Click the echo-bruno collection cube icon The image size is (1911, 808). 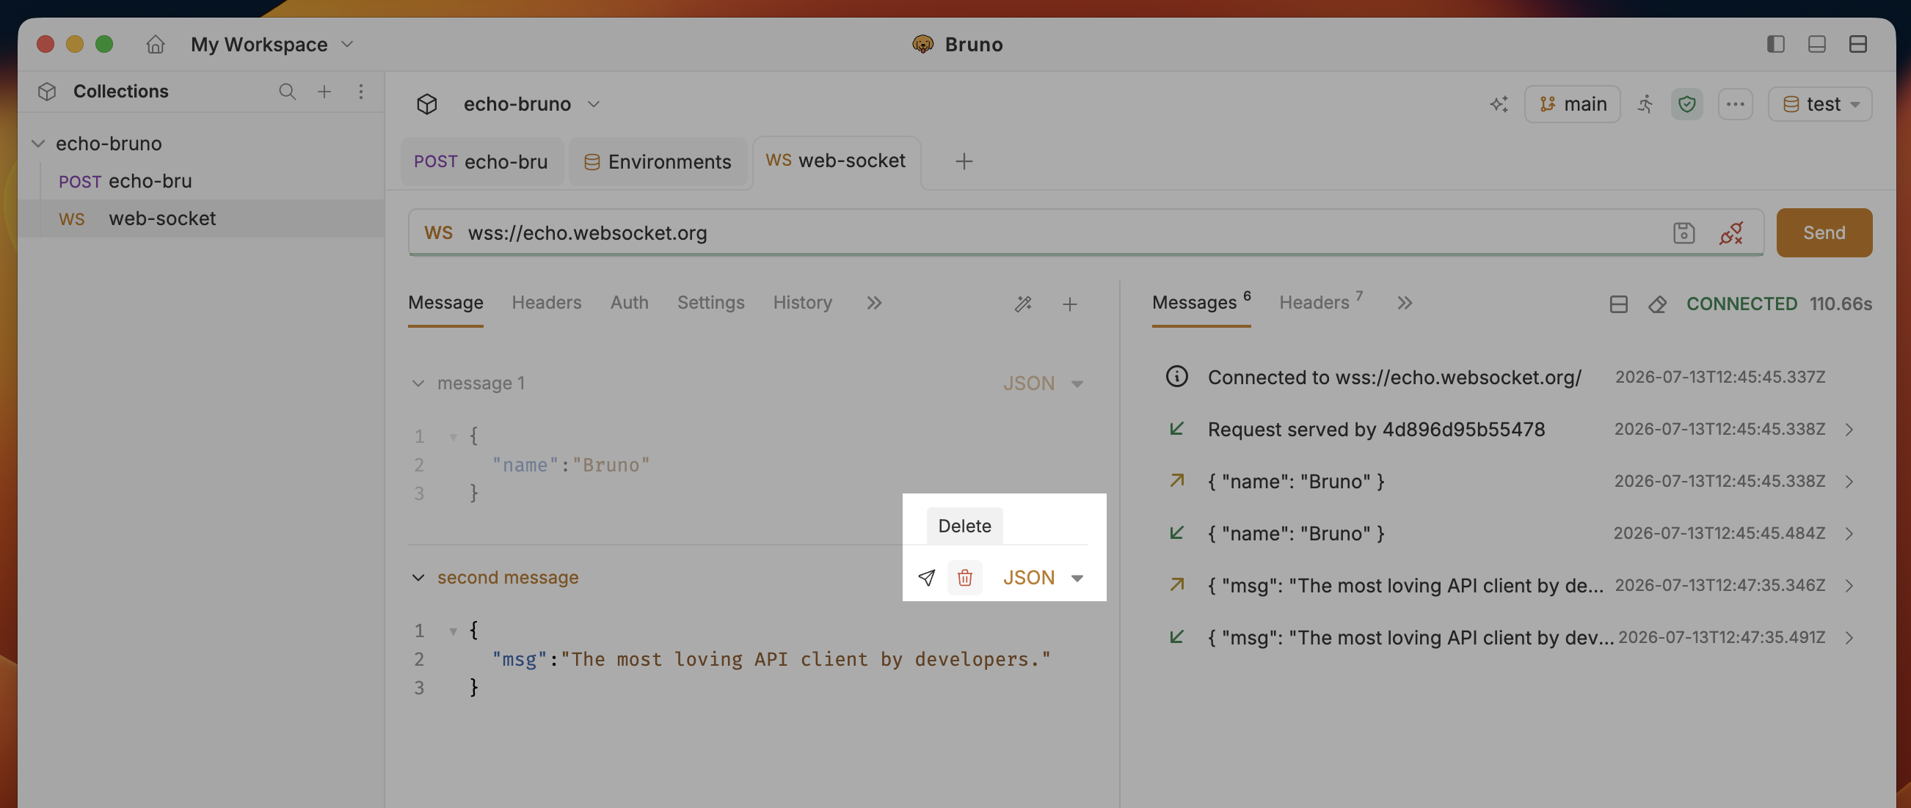coord(426,104)
